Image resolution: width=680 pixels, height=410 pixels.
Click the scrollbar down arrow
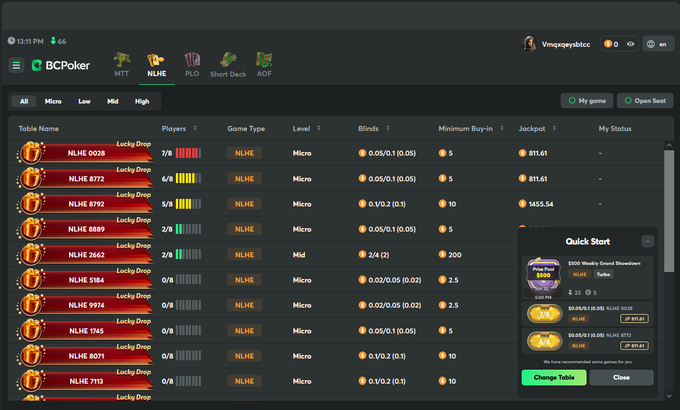pyautogui.click(x=669, y=395)
